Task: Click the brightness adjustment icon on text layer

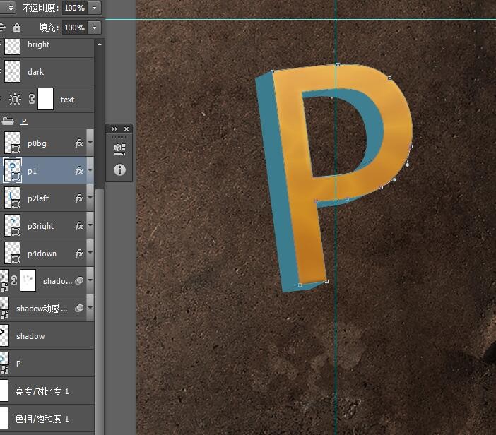Action: pyautogui.click(x=15, y=100)
